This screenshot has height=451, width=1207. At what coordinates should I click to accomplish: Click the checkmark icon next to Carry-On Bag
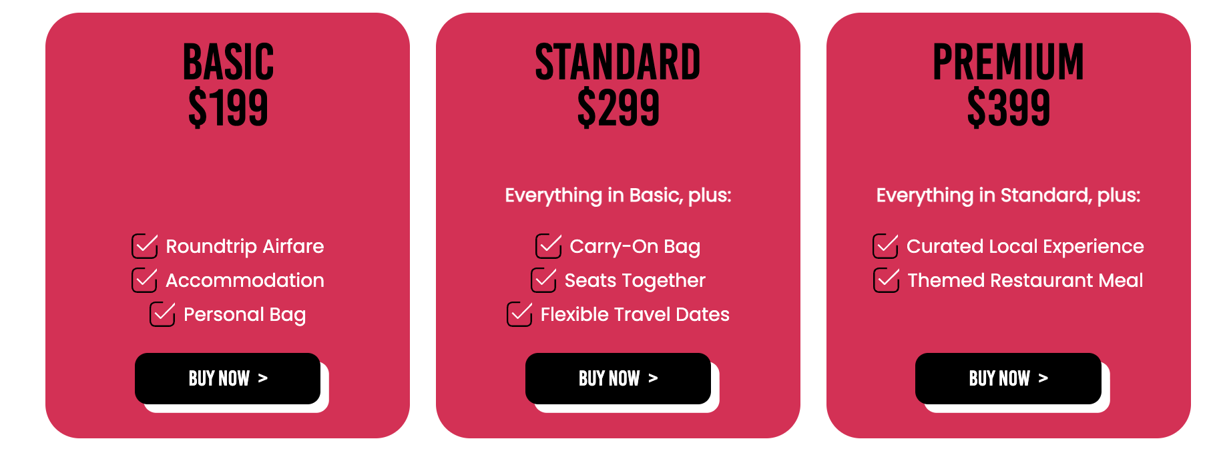click(549, 246)
